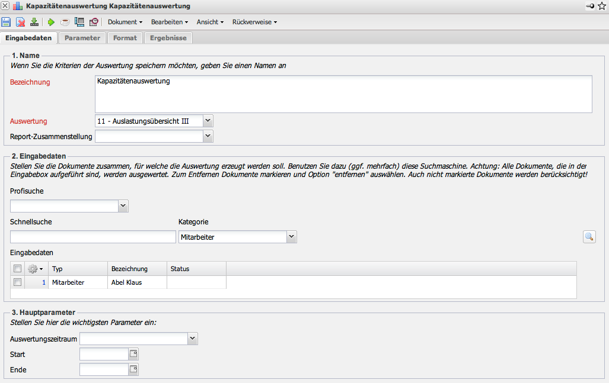
Task: Expand the Profisuche dropdown
Action: (123, 206)
